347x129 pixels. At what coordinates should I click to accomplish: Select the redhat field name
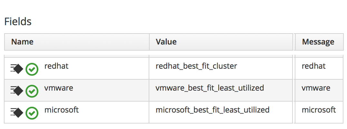[x=56, y=66]
